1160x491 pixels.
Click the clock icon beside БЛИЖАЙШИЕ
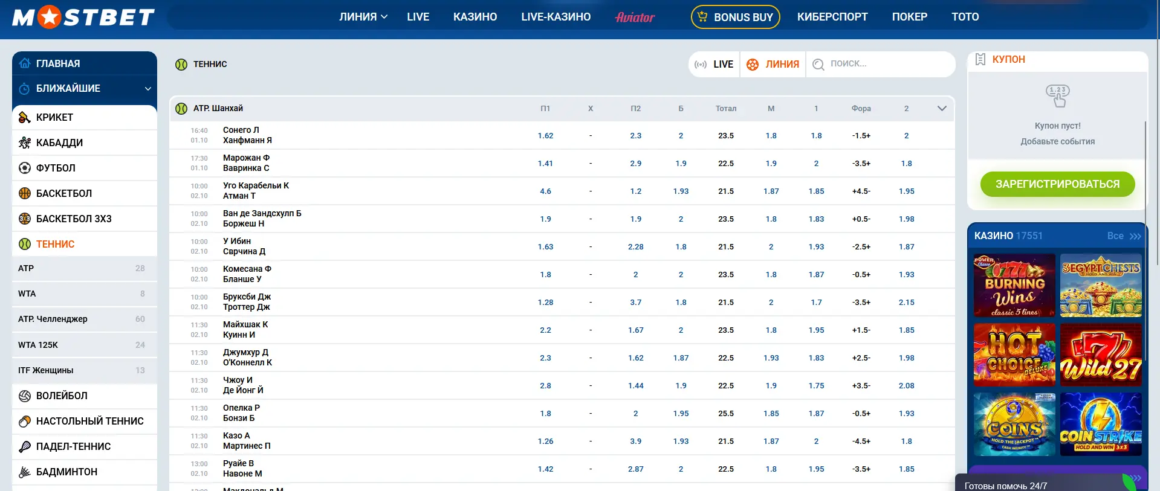coord(25,89)
